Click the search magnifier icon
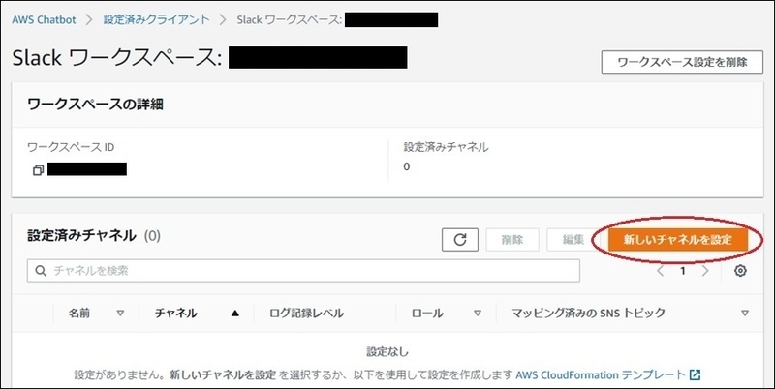775x389 pixels. (x=42, y=271)
